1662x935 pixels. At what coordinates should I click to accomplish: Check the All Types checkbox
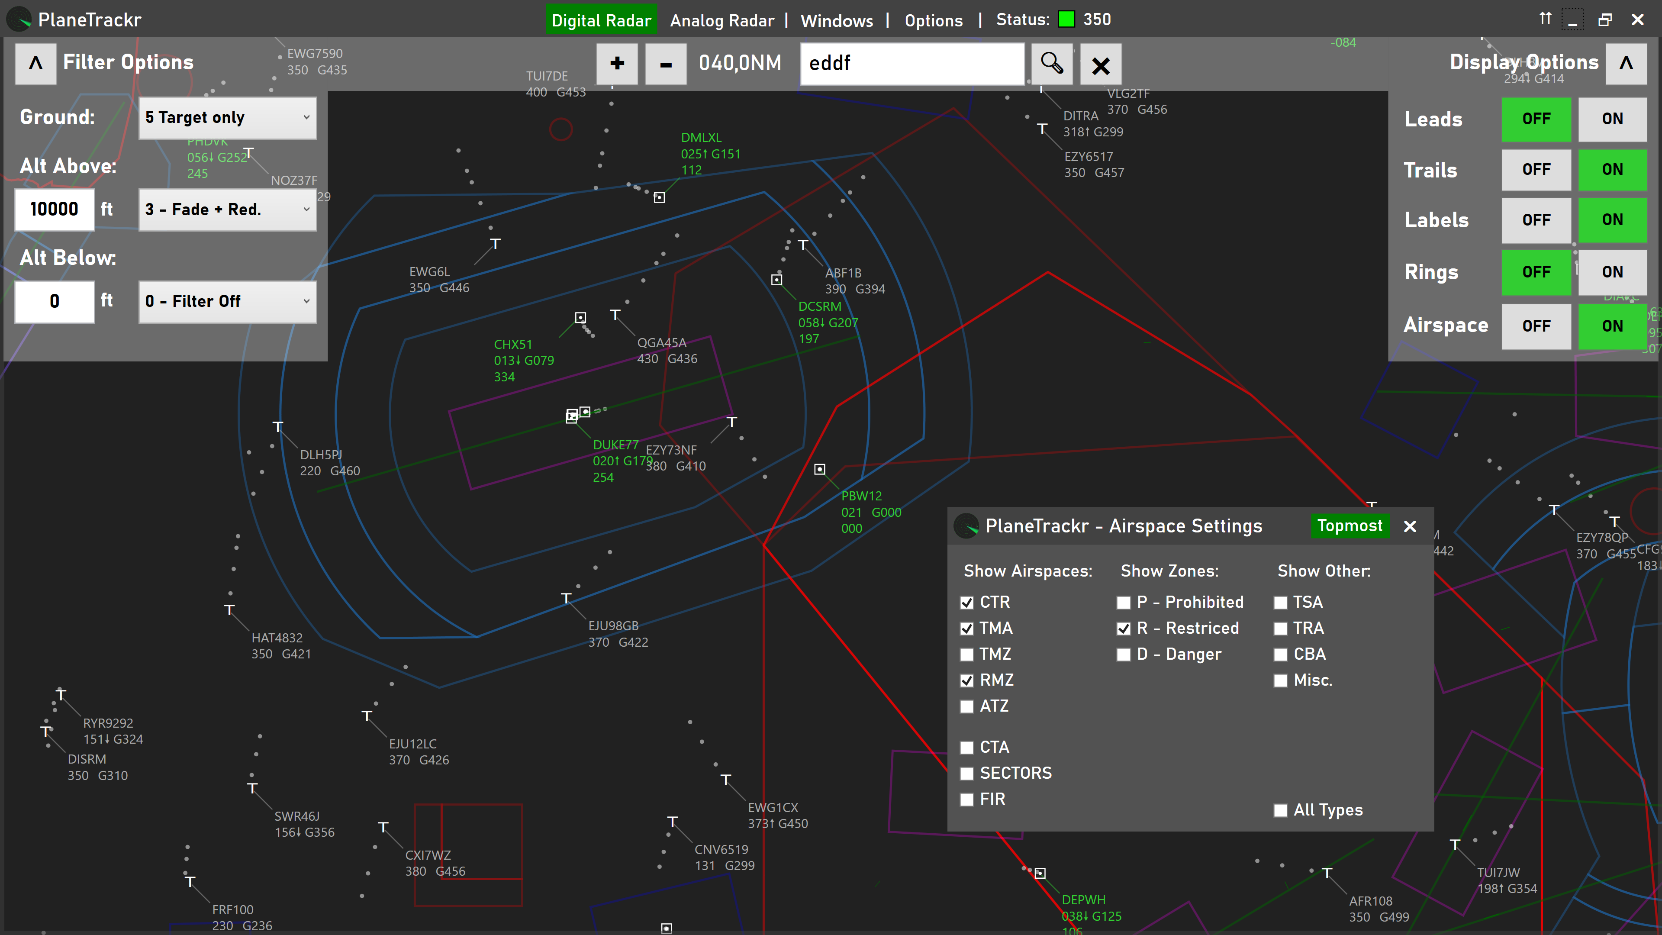[1280, 810]
